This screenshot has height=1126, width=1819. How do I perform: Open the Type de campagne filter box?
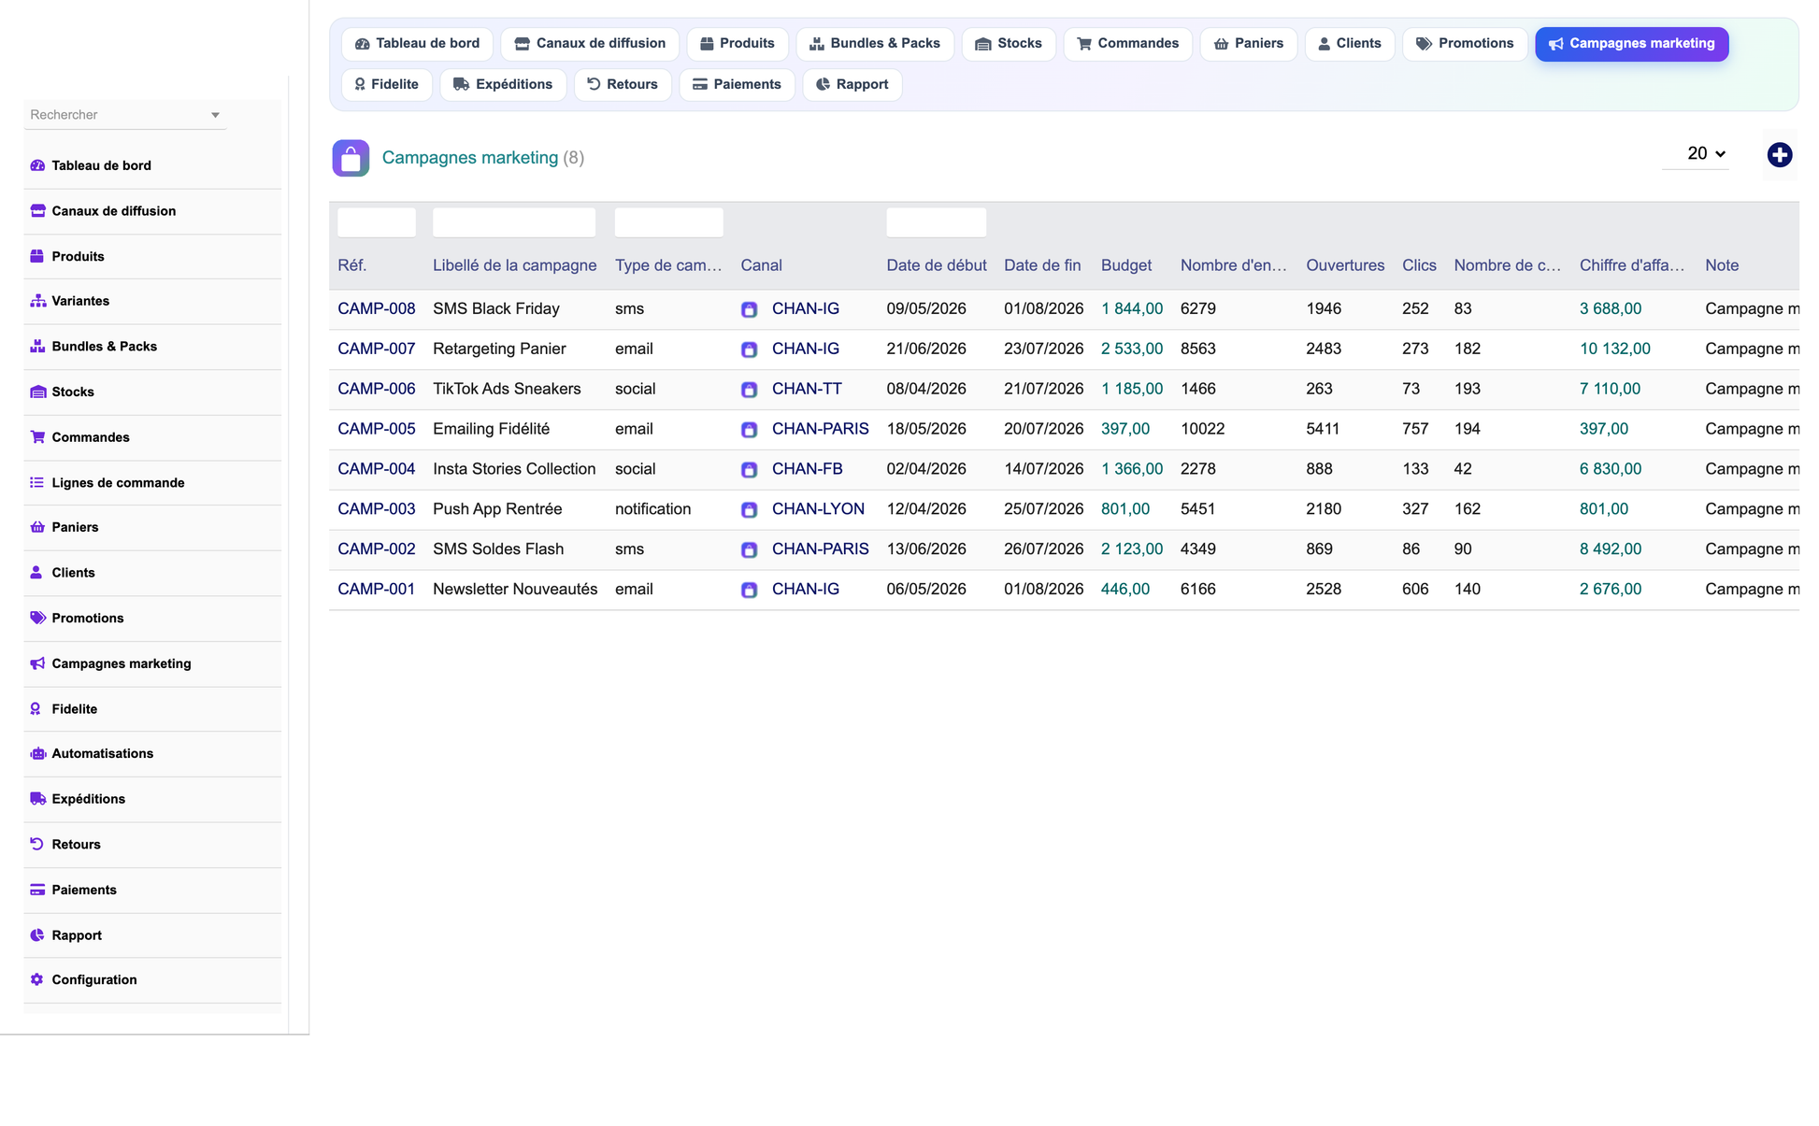click(668, 222)
